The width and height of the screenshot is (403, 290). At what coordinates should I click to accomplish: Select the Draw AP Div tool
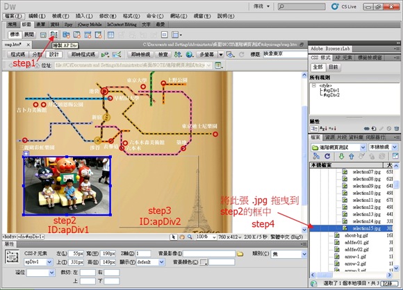pos(54,35)
